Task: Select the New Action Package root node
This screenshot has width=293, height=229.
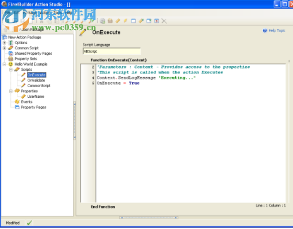Action: (x=24, y=37)
